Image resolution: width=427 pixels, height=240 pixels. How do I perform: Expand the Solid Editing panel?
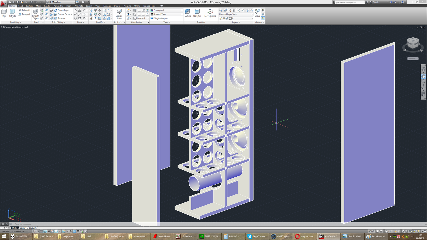[58, 22]
